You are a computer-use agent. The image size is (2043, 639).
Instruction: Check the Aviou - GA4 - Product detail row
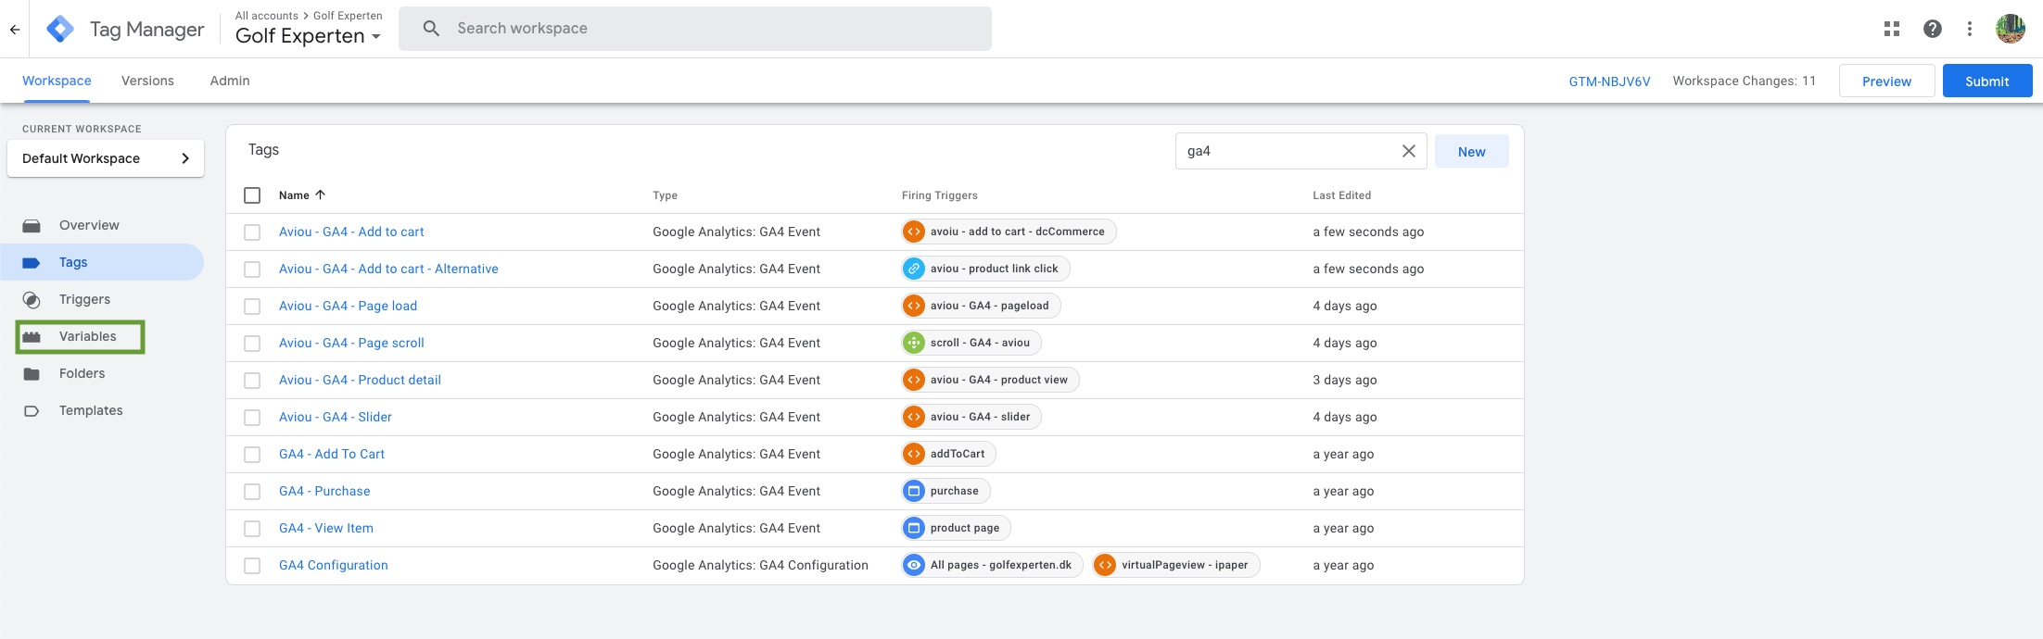point(252,381)
